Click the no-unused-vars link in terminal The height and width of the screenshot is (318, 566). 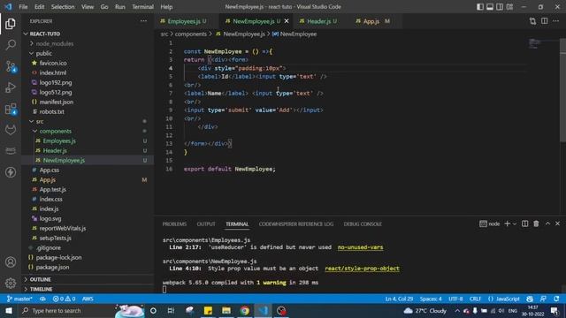[360, 247]
